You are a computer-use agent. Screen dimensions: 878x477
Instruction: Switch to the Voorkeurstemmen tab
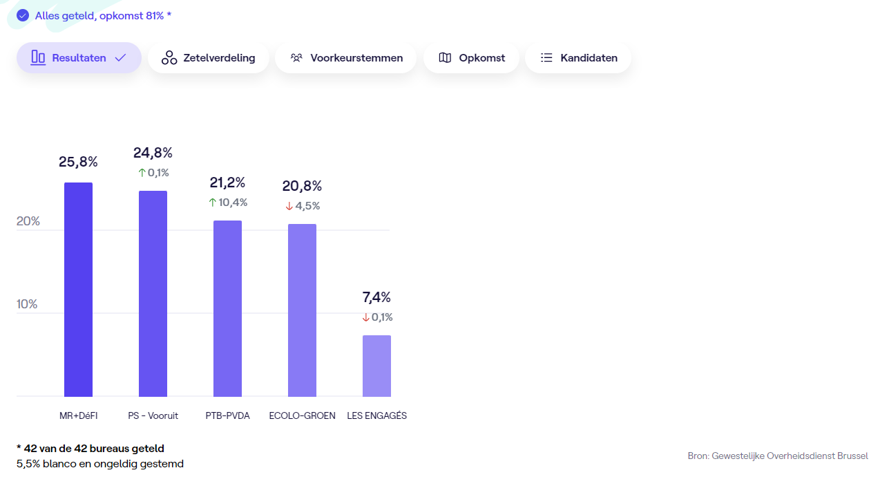coord(356,58)
